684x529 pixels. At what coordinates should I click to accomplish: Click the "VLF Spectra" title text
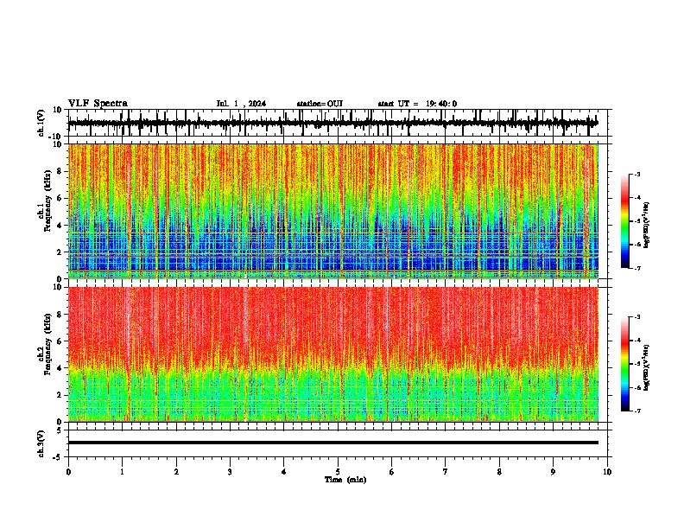pos(98,104)
